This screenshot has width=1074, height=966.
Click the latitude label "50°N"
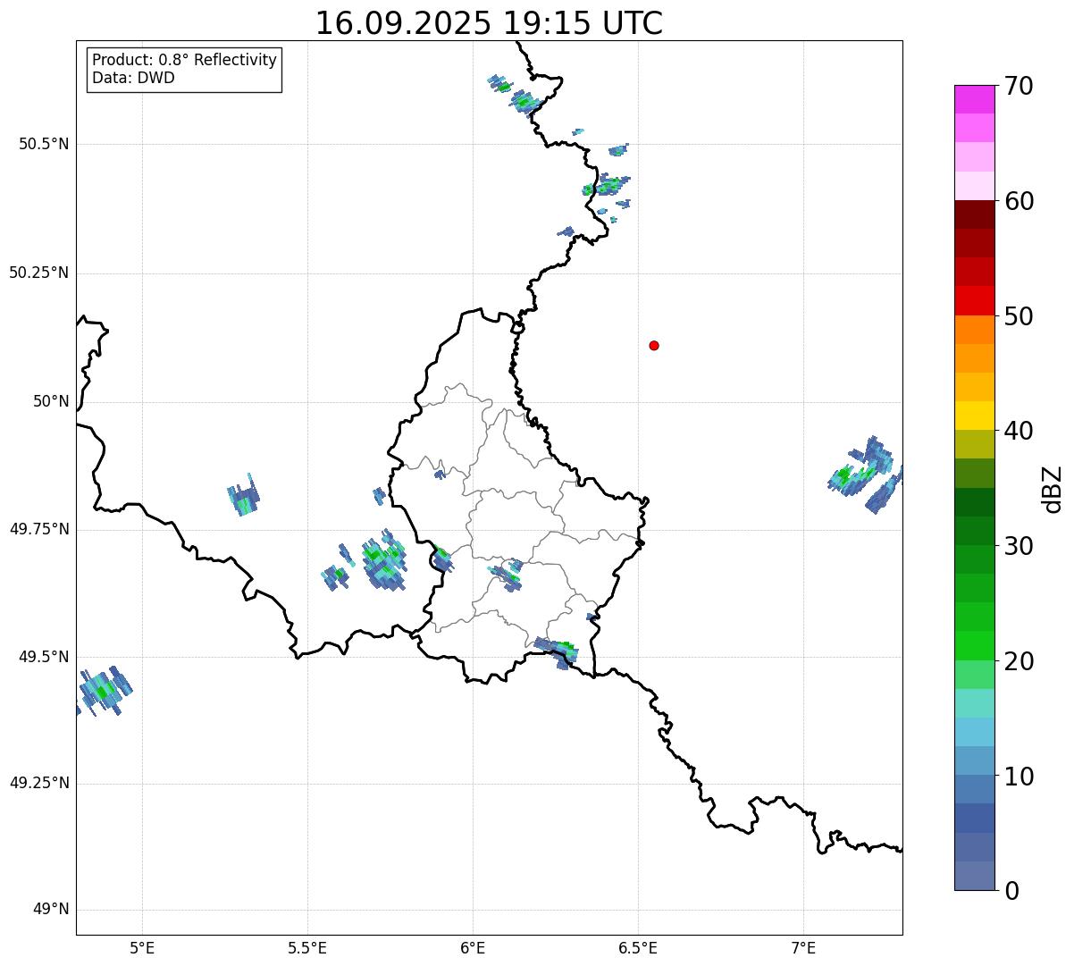click(51, 401)
